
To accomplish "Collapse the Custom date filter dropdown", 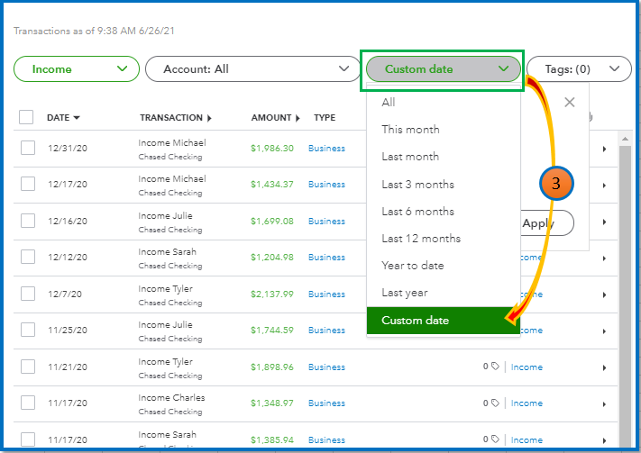I will [444, 69].
